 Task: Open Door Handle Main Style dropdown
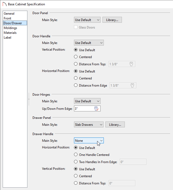tap(89, 43)
